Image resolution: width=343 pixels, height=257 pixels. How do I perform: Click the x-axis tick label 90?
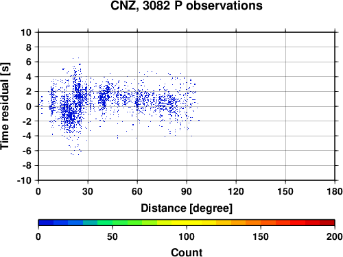coord(187,191)
